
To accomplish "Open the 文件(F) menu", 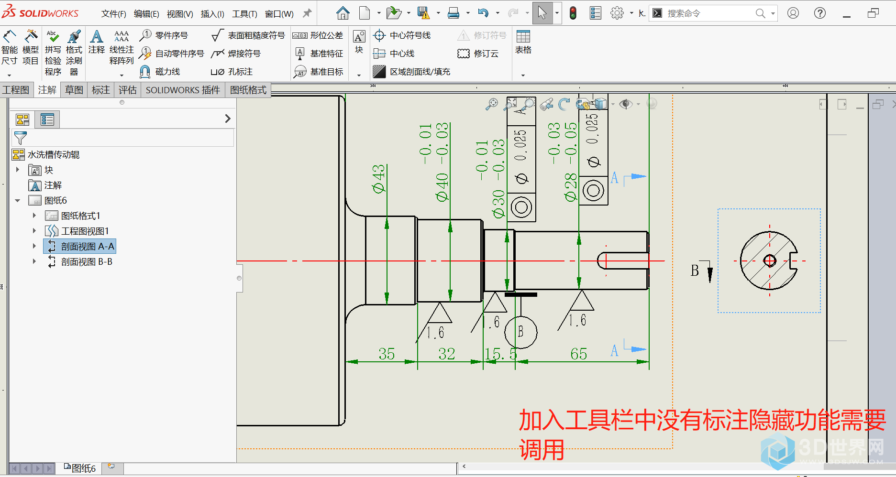I will coord(113,14).
